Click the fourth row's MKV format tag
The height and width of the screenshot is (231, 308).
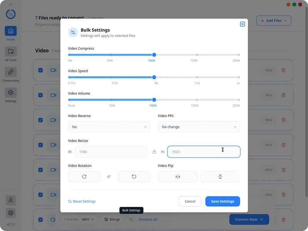(268, 145)
